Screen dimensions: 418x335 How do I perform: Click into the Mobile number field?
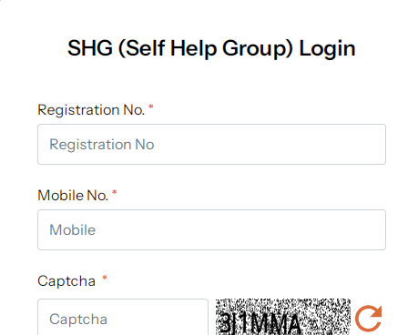click(x=211, y=229)
